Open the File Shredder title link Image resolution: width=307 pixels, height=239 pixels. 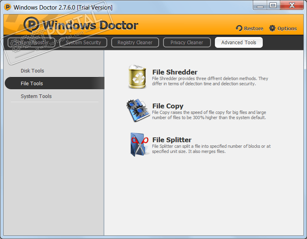click(175, 72)
